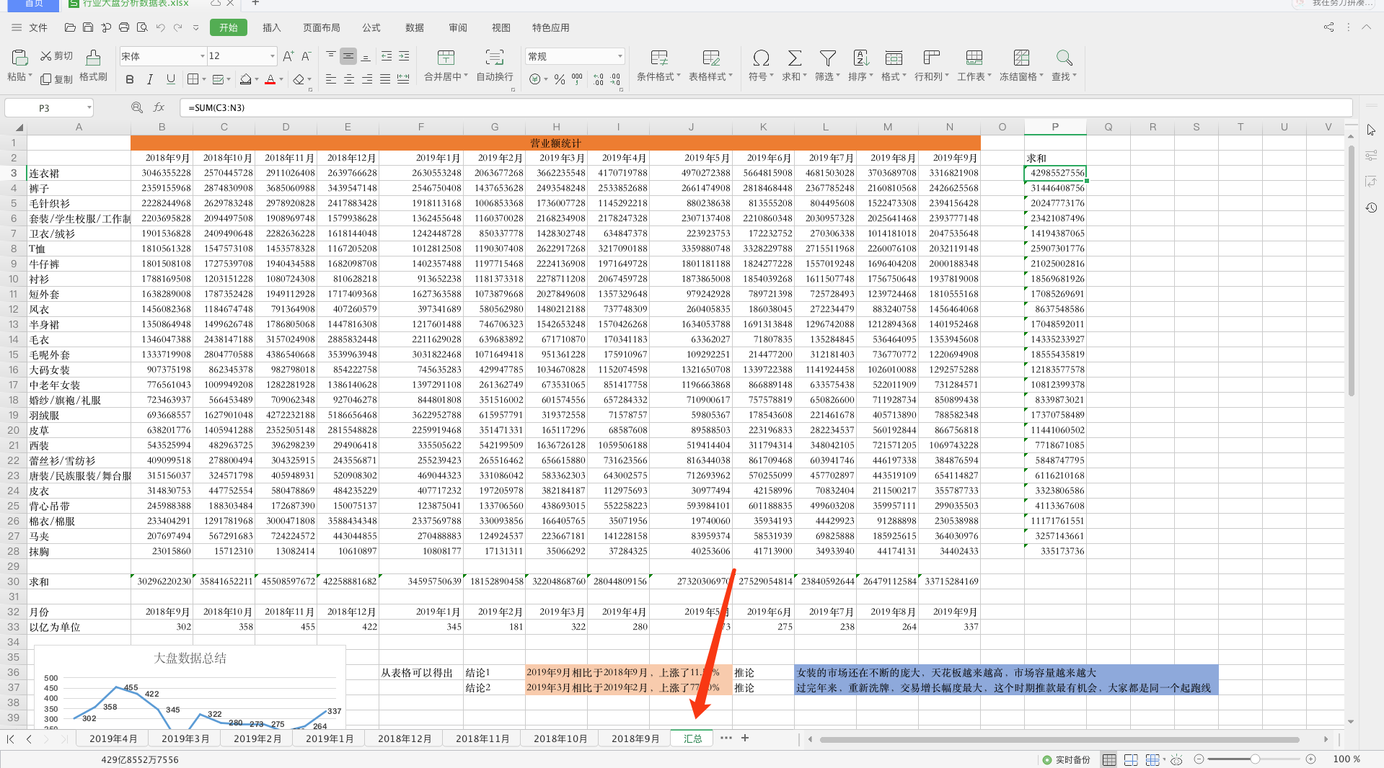Add a new sheet with plus button
Screen dimensions: 1384x768
pyautogui.click(x=745, y=738)
